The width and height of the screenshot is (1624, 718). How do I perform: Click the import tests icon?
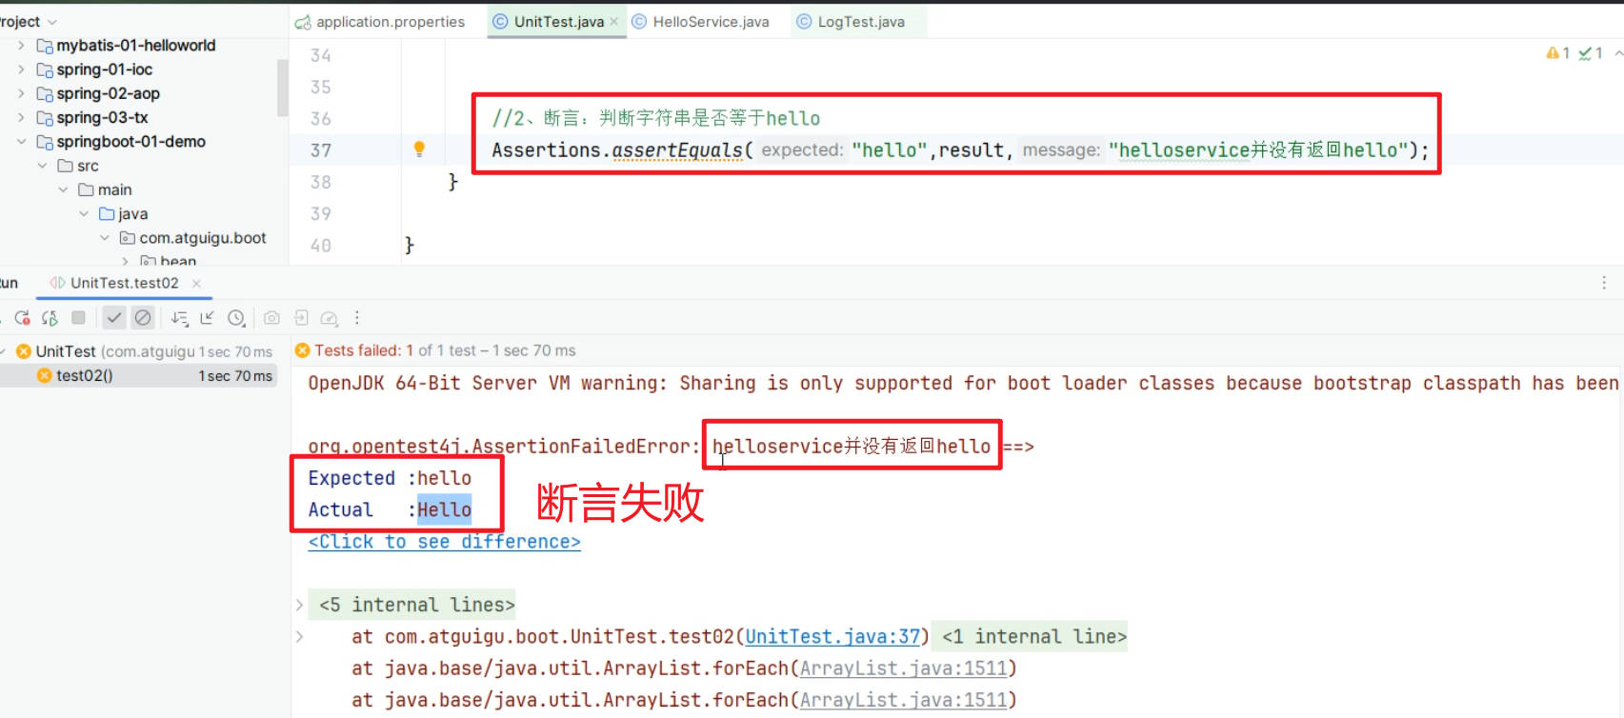click(x=301, y=318)
